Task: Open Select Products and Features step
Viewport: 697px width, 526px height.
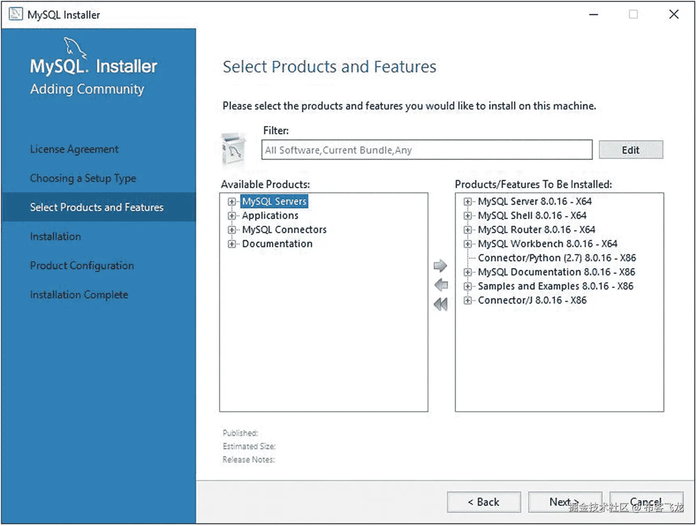Action: click(x=99, y=207)
